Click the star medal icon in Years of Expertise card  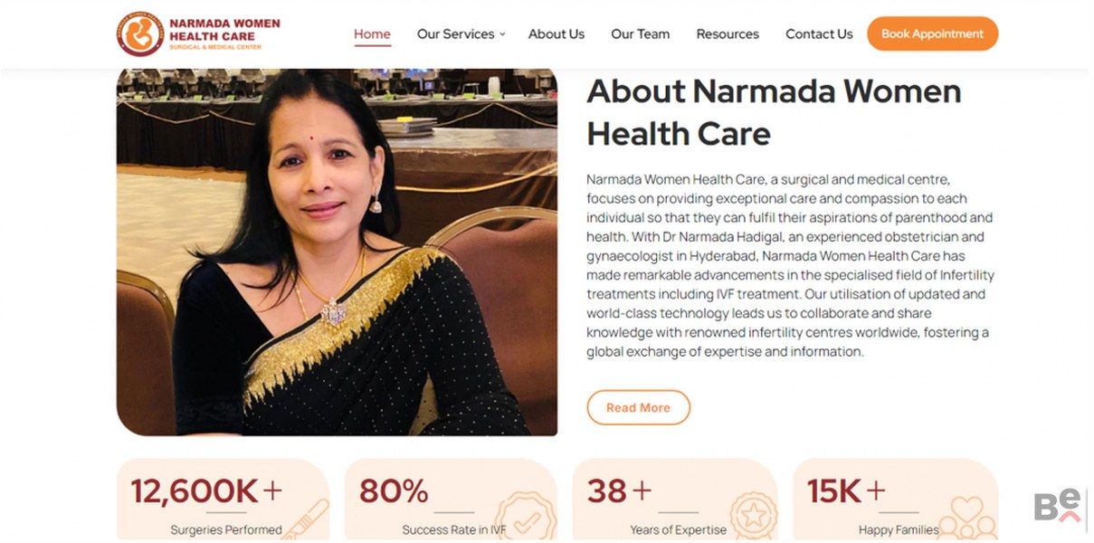pyautogui.click(x=754, y=517)
